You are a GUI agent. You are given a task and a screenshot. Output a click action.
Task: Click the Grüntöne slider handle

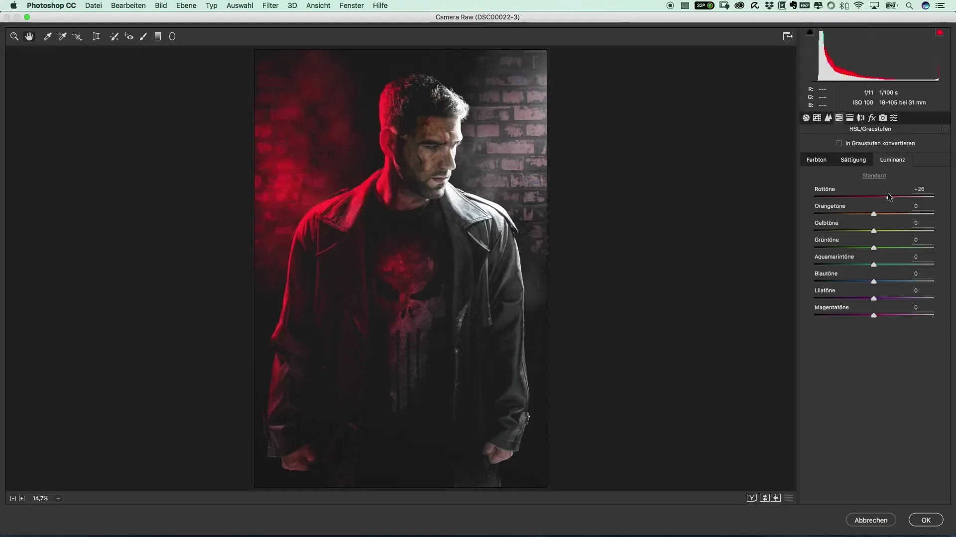coord(874,248)
